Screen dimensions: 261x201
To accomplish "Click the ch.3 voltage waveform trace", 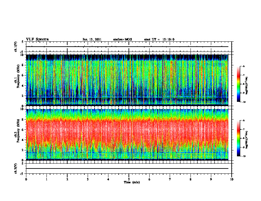I will [127, 168].
